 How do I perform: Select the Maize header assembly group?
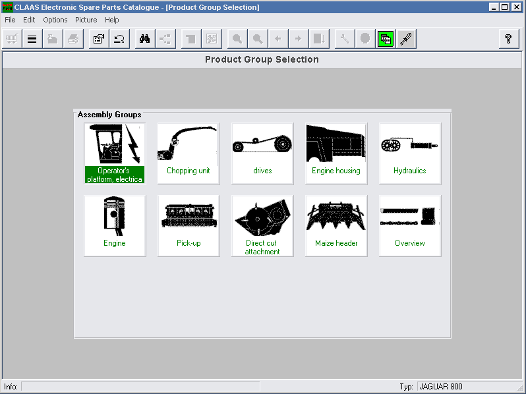coord(336,226)
